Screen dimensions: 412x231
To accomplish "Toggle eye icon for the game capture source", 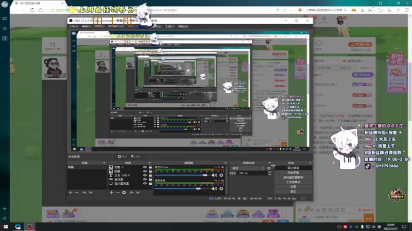I will coord(145,179).
